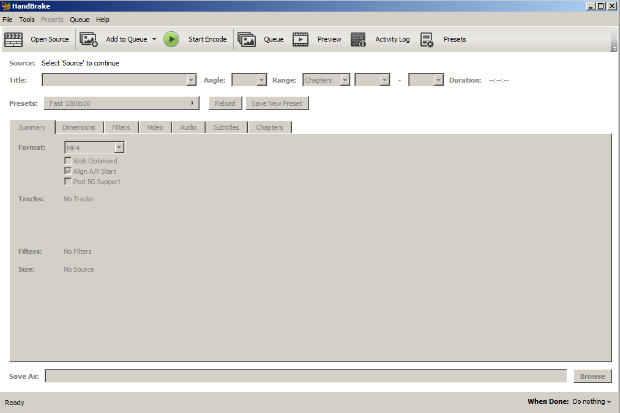The width and height of the screenshot is (620, 413).
Task: Click the Browse button
Action: (x=592, y=376)
